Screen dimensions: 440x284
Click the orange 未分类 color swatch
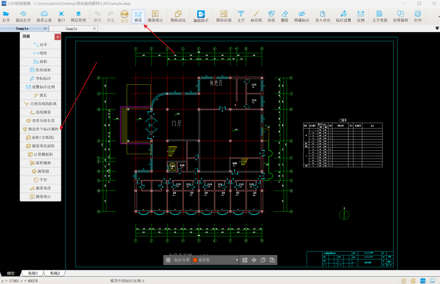coord(195,260)
